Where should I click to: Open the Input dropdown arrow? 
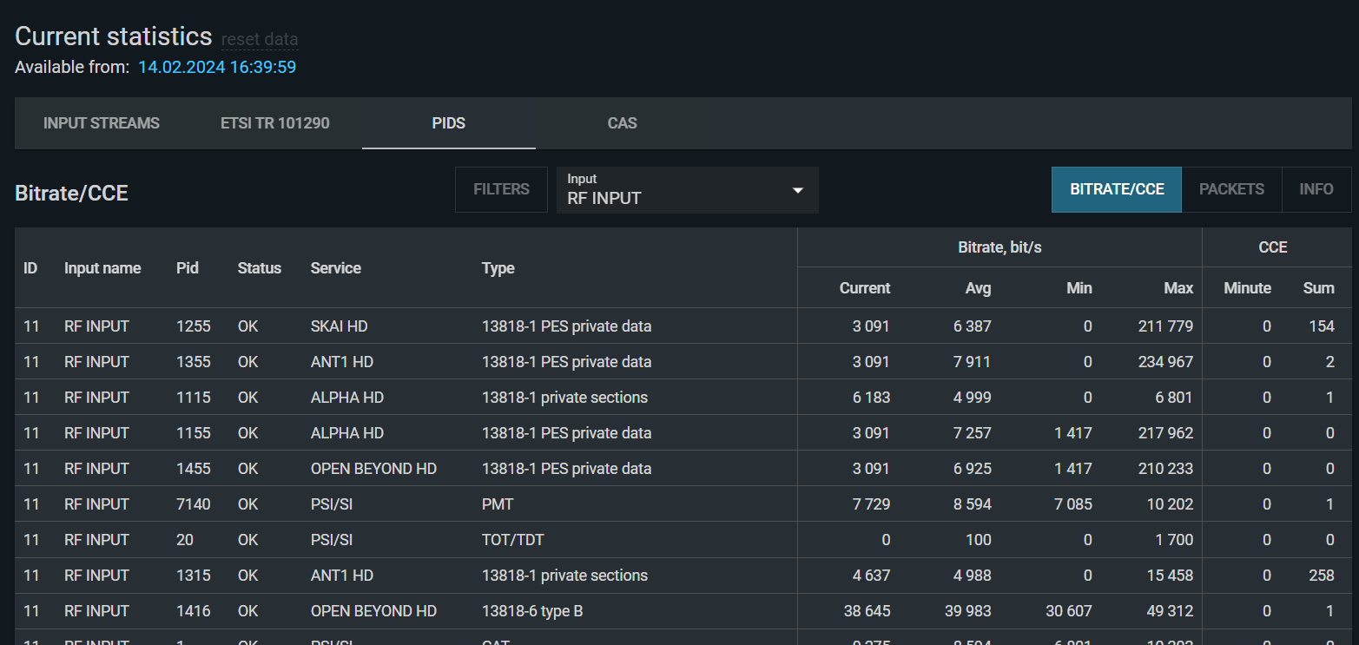pyautogui.click(x=797, y=190)
